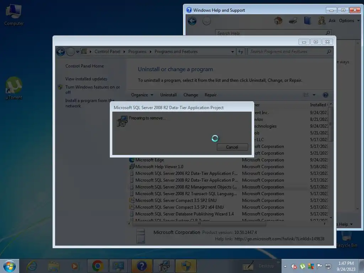The width and height of the screenshot is (364, 273).
Task: Expand the view options dropdown arrow
Action: click(x=314, y=95)
